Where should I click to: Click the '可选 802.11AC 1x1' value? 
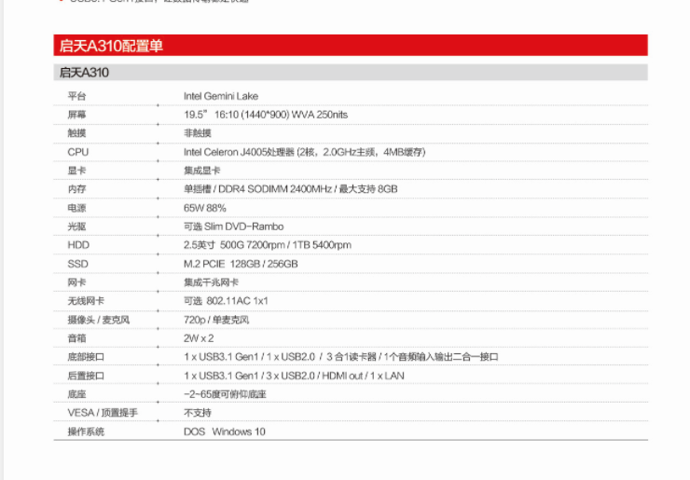[x=226, y=301]
